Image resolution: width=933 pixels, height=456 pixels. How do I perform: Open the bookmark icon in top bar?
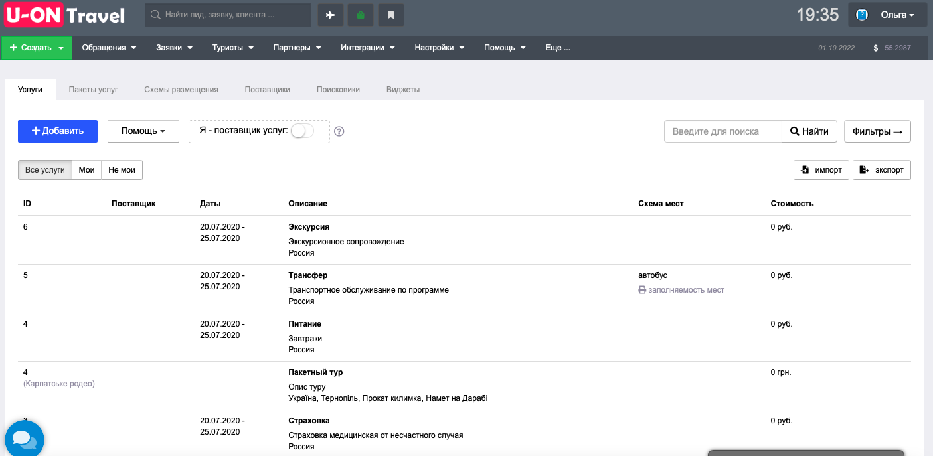[x=391, y=15]
